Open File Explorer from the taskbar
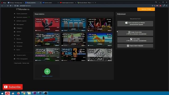Screen dimensions: 169x95 pyautogui.click(x=29, y=93)
